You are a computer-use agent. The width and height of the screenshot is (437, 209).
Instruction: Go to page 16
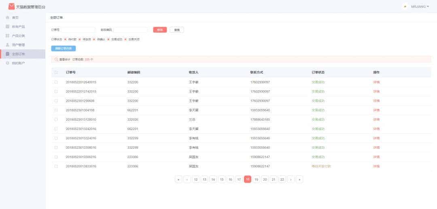(x=231, y=179)
